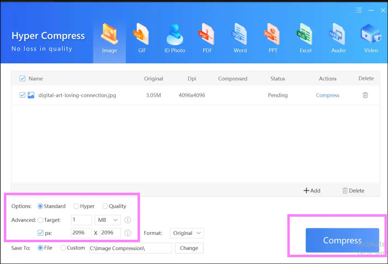Click the save path field C:\Image Compression\
This screenshot has width=388, height=264.
pos(131,248)
